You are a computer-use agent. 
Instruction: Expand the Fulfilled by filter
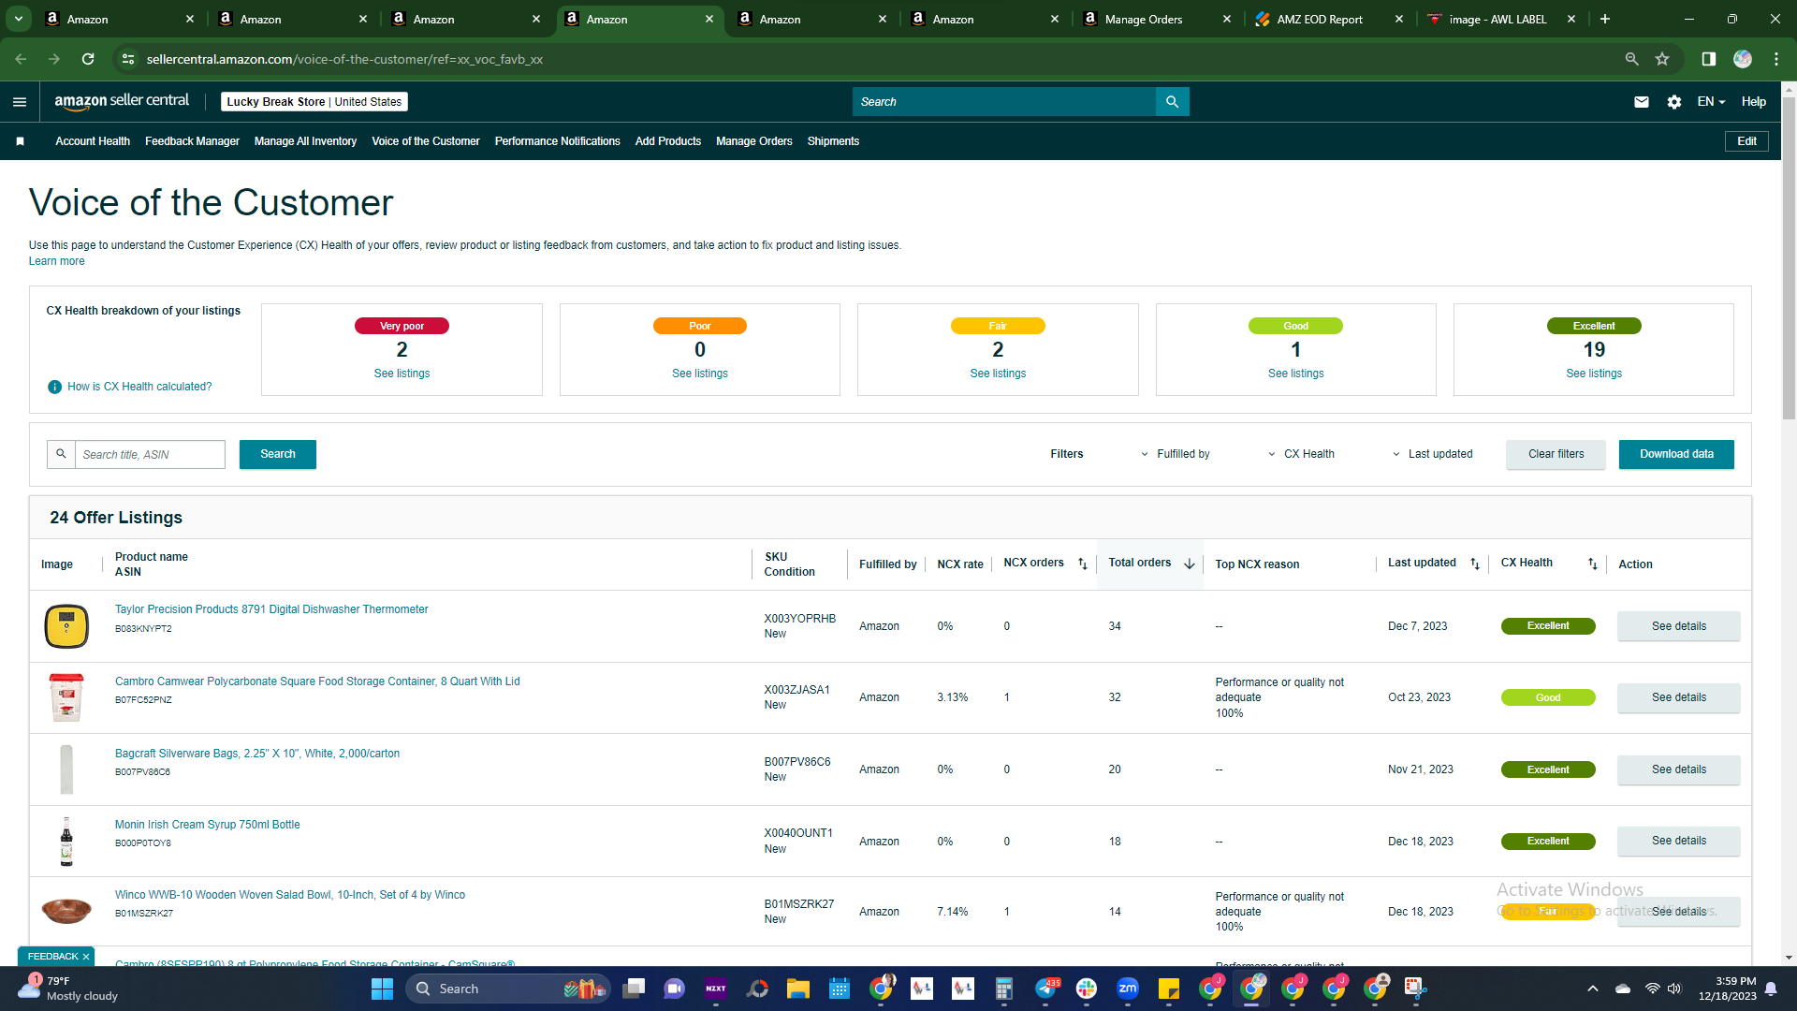1175,454
